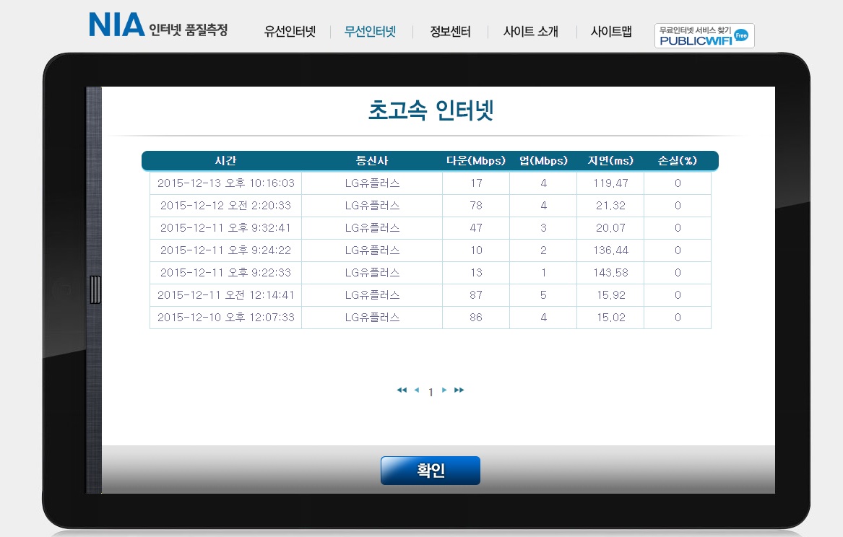Click the 다운(Mbps) column header
This screenshot has height=537, width=843.
point(475,161)
